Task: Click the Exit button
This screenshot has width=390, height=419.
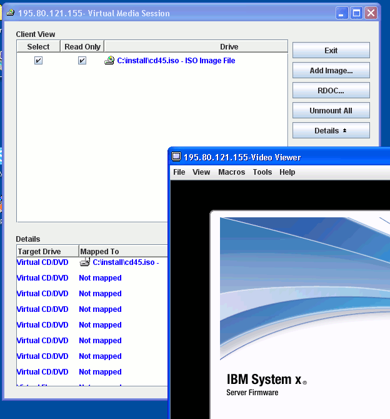Action: (x=331, y=51)
